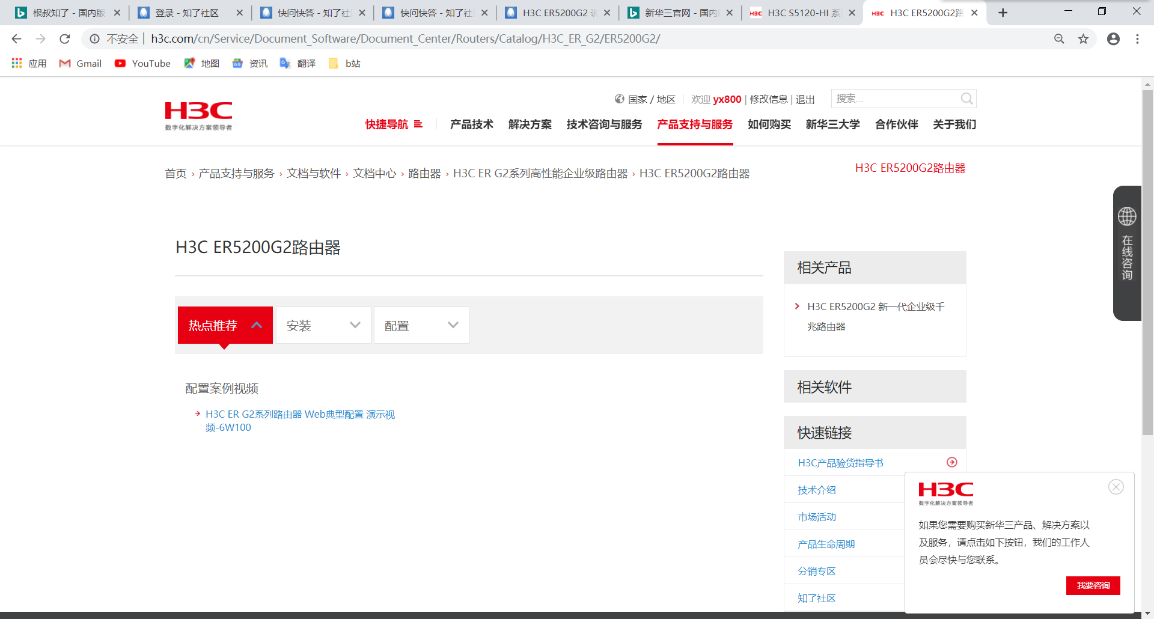Close the H3C S5120-HI browser tab
Screen dimensions: 1154x619
coord(852,13)
